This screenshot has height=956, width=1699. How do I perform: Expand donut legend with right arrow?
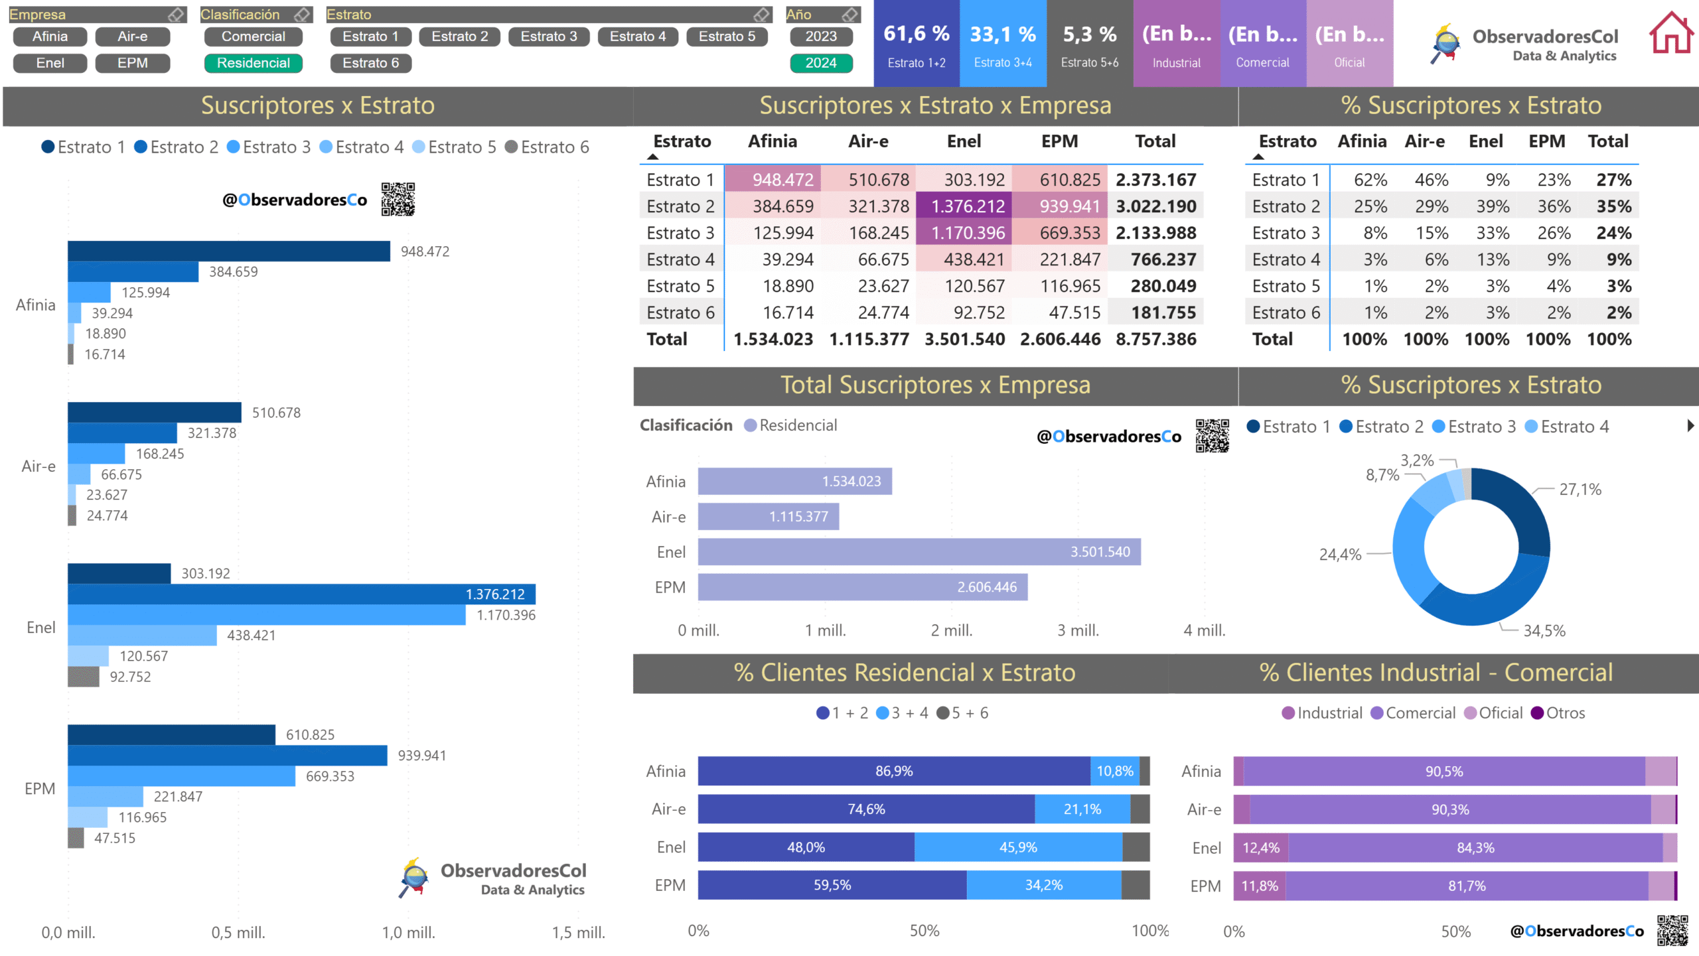(1690, 426)
